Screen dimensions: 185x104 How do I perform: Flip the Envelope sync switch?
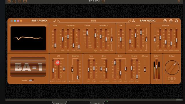coord(155,39)
